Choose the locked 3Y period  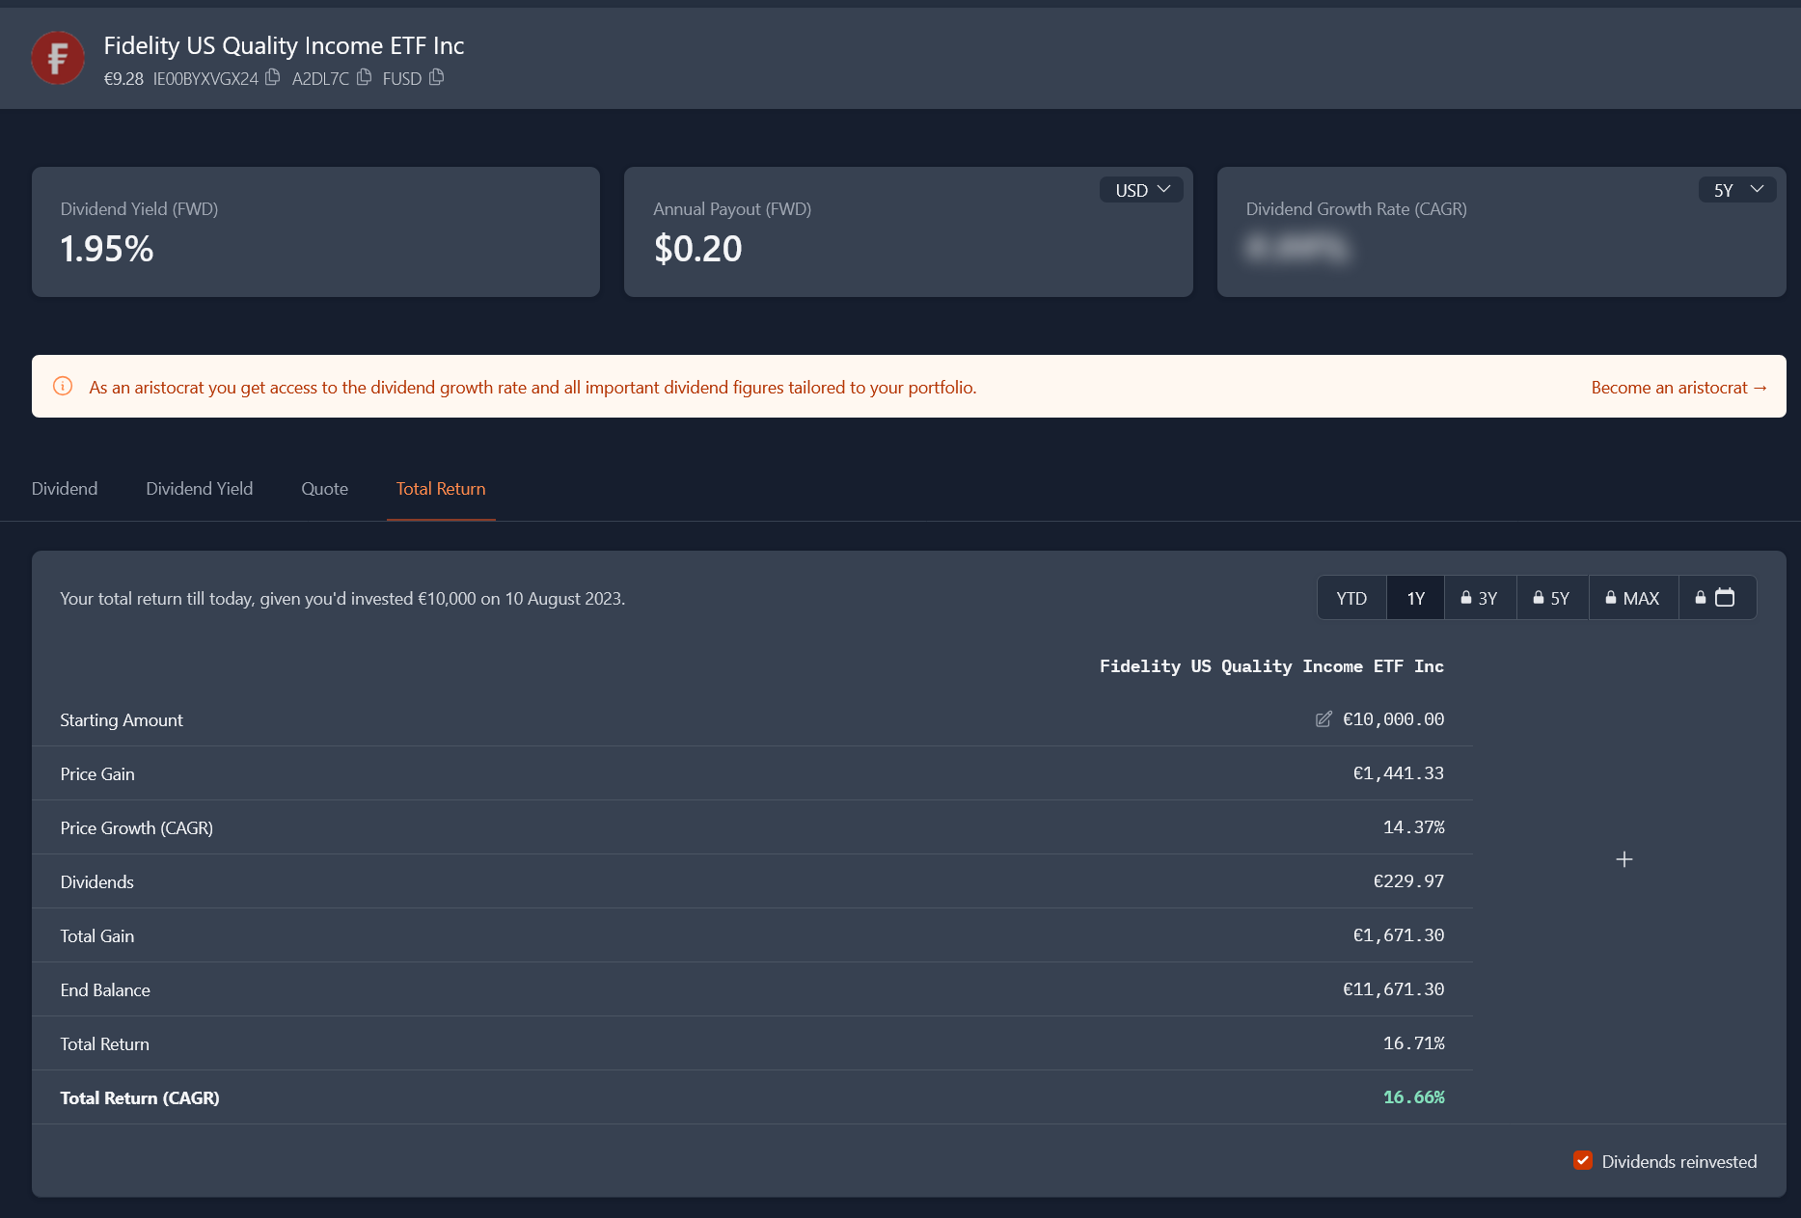click(x=1480, y=598)
